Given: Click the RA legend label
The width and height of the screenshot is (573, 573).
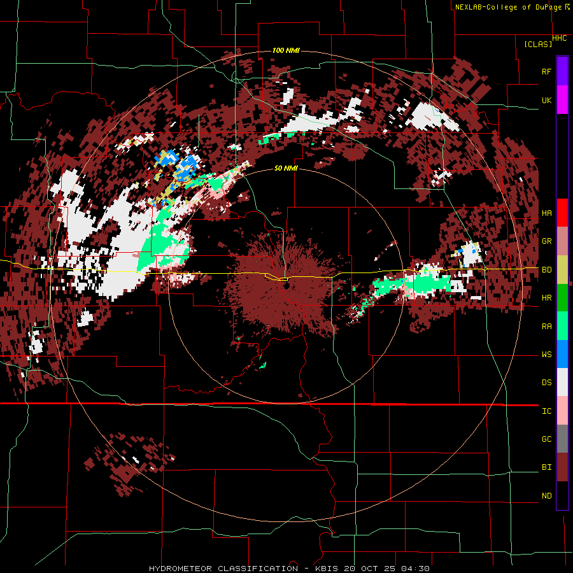Looking at the screenshot, I should (547, 326).
